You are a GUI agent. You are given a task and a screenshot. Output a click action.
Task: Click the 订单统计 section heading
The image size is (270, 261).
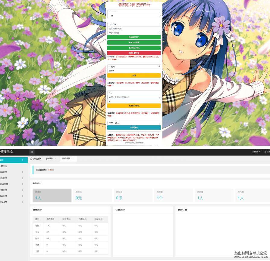120,210
